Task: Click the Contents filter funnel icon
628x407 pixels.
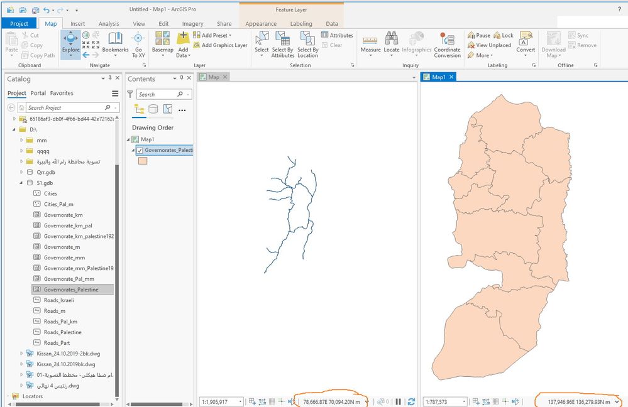Action: point(130,94)
